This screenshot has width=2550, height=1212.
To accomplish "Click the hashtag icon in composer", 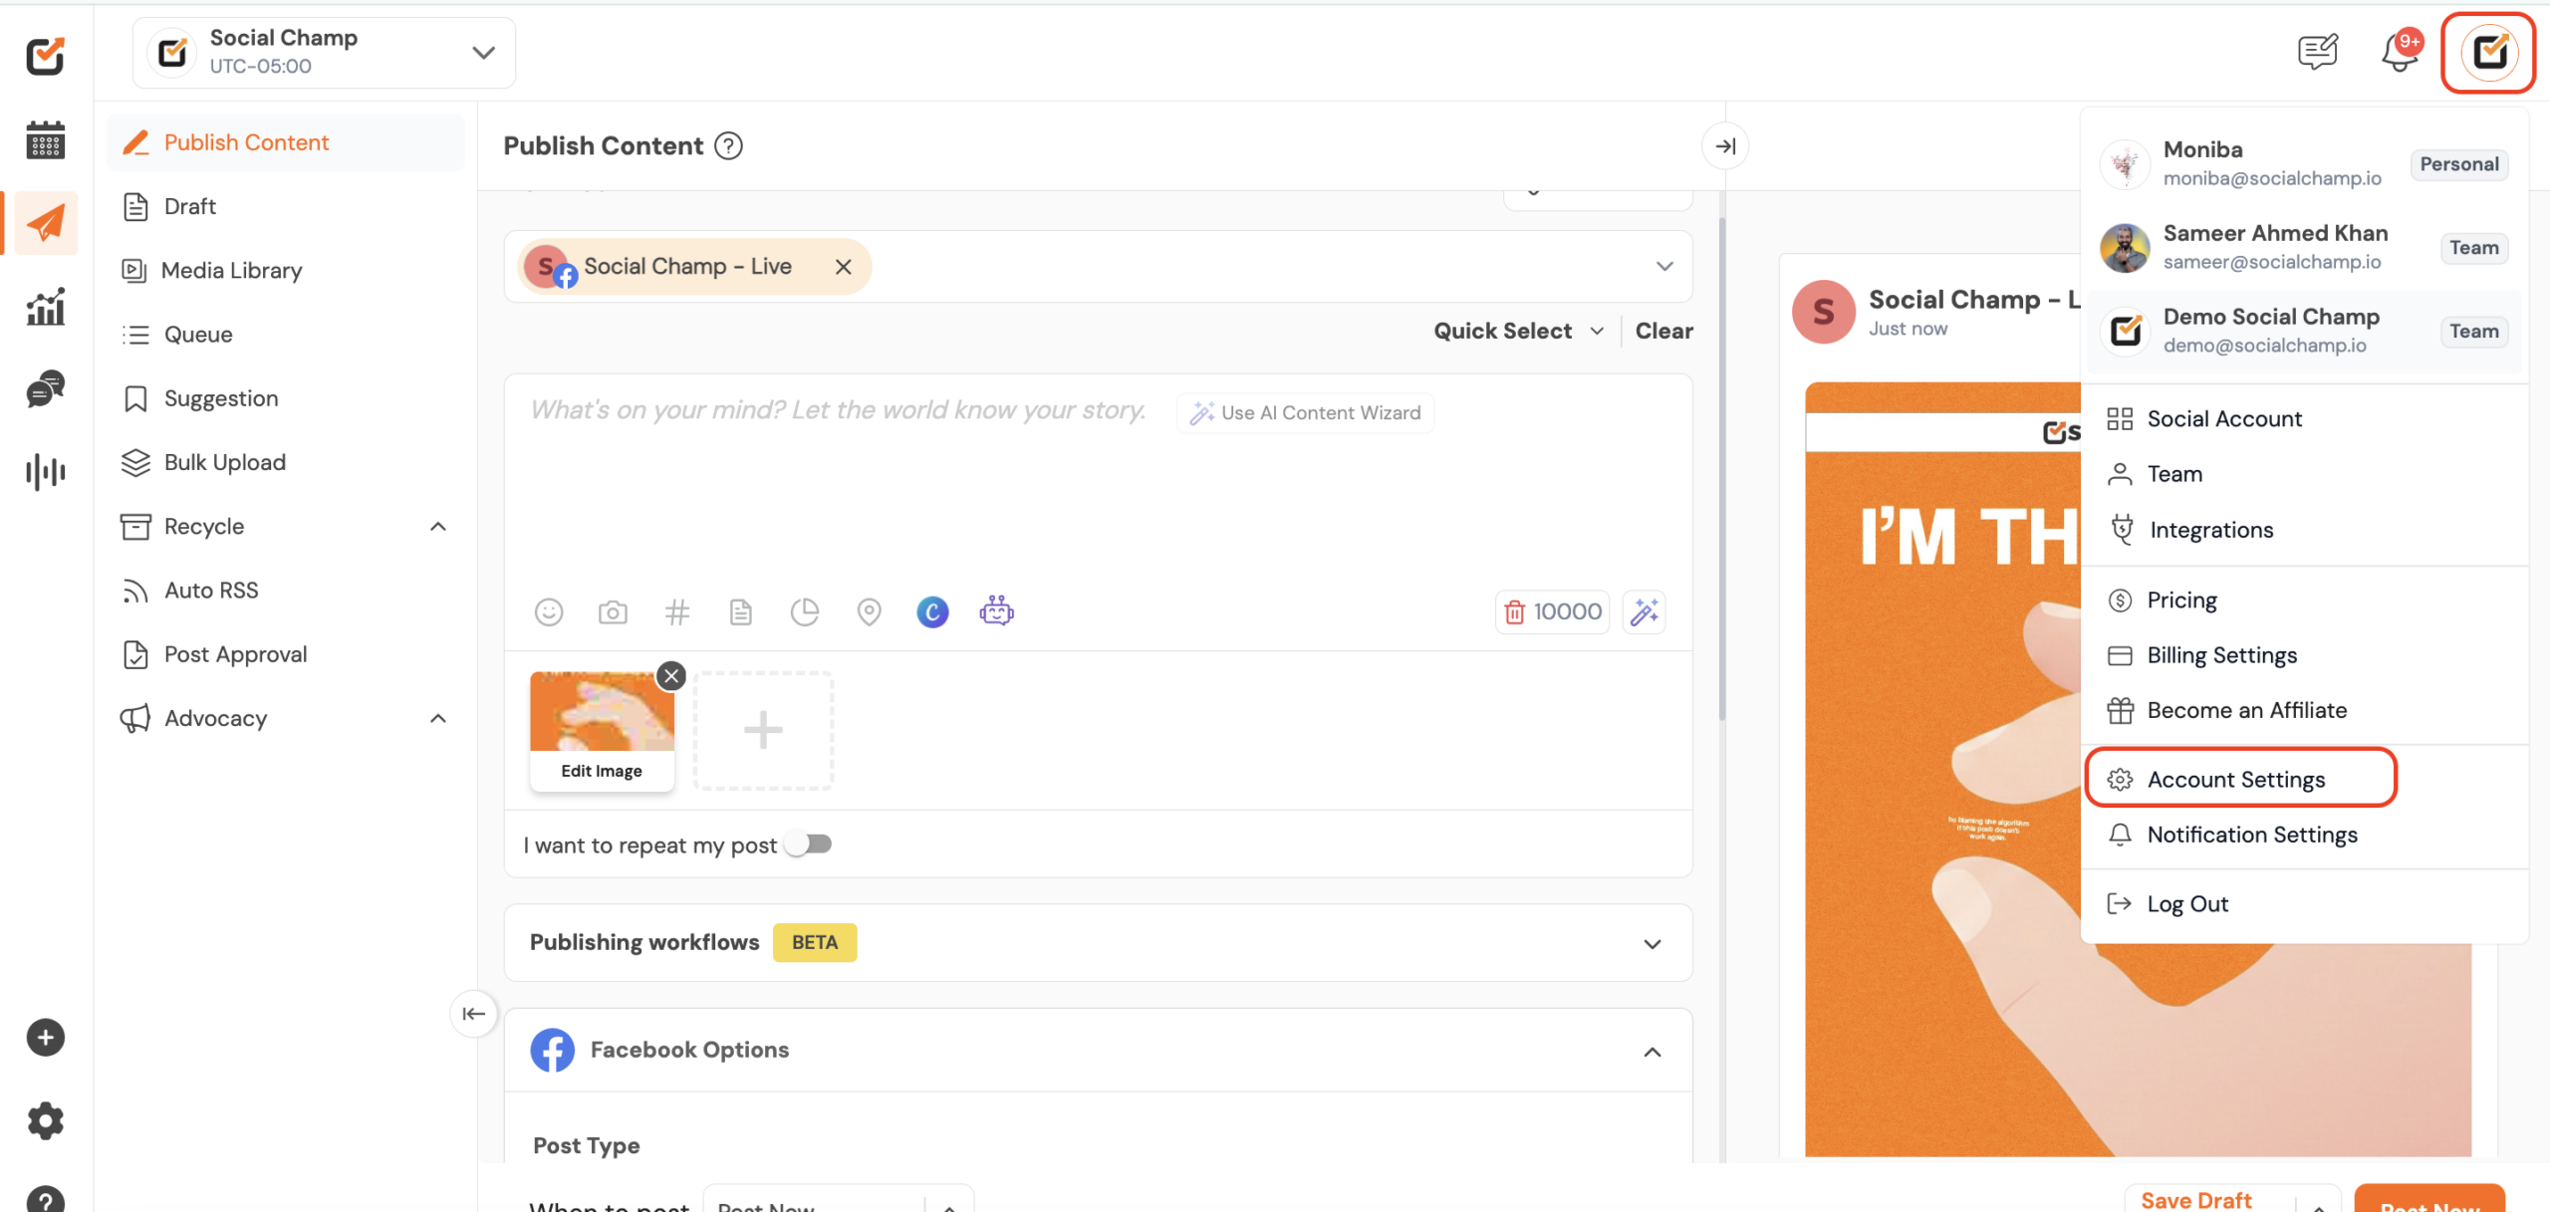I will click(x=677, y=611).
